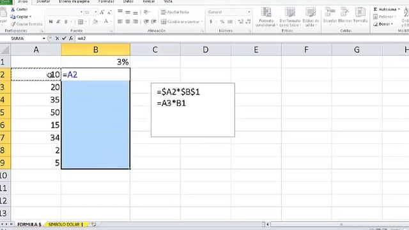Decrease font size with the small A icon

click(x=109, y=12)
